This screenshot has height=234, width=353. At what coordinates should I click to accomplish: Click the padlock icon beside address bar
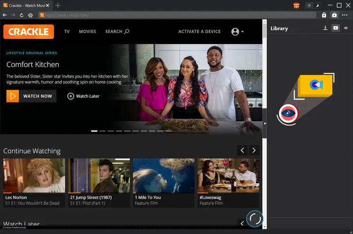tap(324, 15)
